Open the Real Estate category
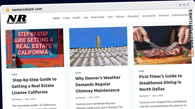Viewport: 195px width, 109px height. click(x=97, y=17)
